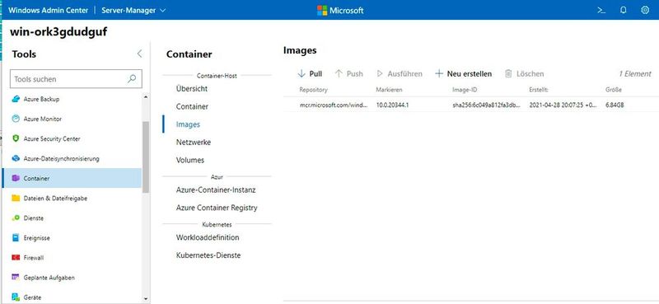Click the 10.0.20344.1 tag cell
The height and width of the screenshot is (304, 659).
coord(392,105)
